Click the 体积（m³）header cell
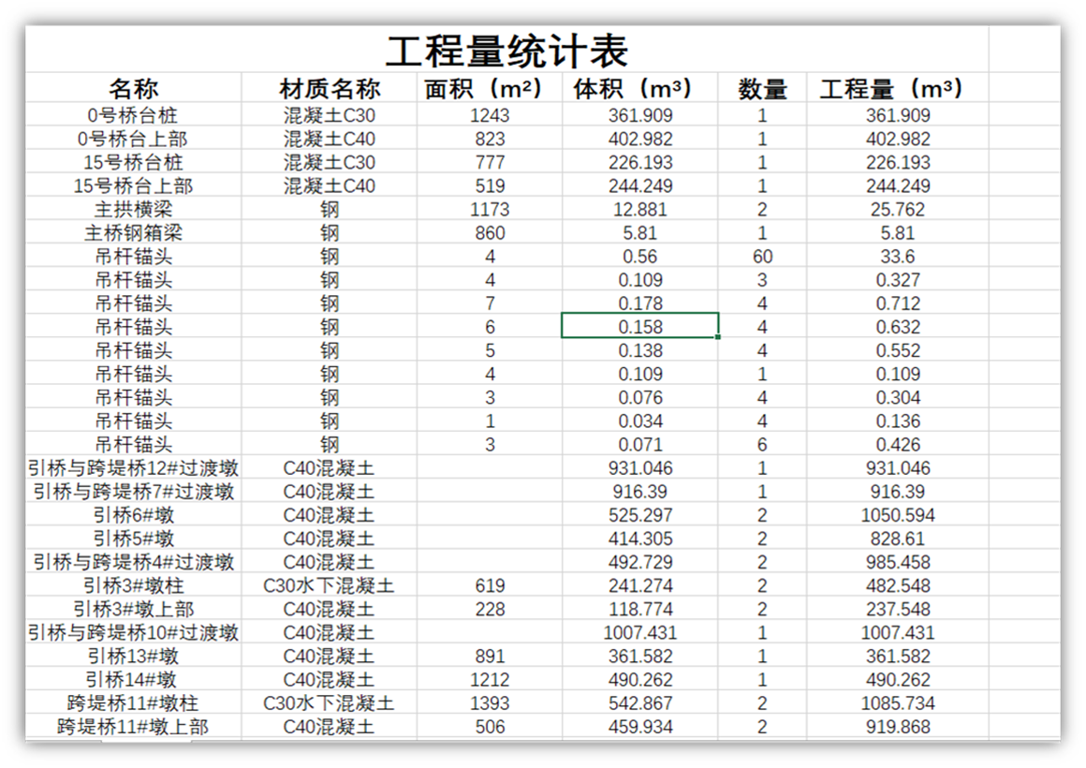This screenshot has width=1086, height=768. [x=640, y=88]
